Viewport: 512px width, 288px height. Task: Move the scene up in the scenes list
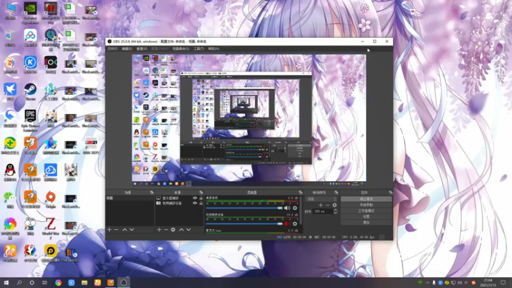coord(124,230)
